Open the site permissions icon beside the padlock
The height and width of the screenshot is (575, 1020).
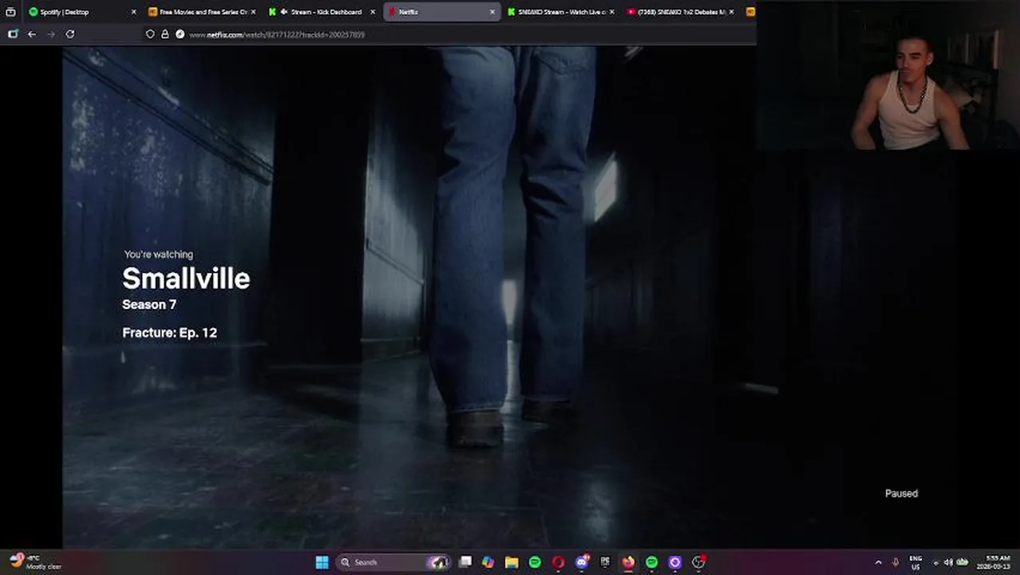tap(180, 34)
